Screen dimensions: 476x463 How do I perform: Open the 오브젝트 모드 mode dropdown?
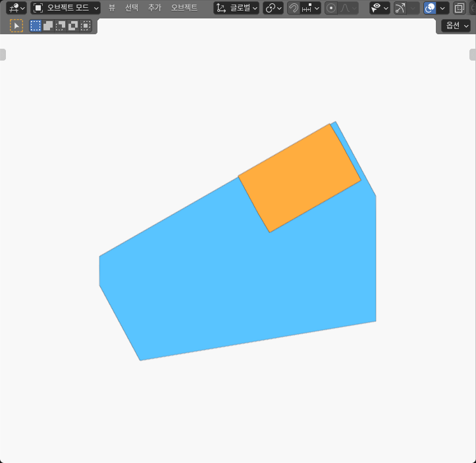tap(65, 8)
